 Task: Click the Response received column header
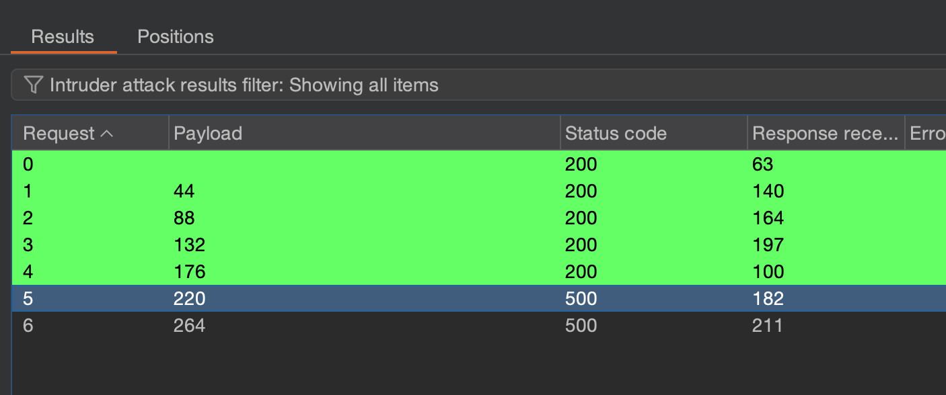click(825, 134)
